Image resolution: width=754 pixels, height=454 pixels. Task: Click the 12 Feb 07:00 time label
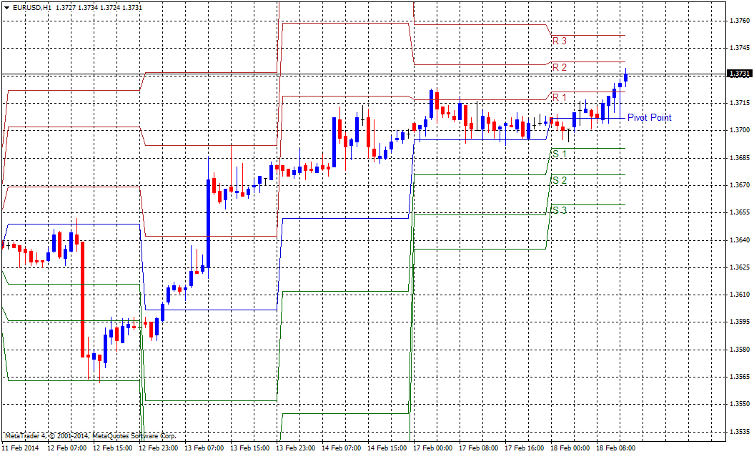click(67, 448)
